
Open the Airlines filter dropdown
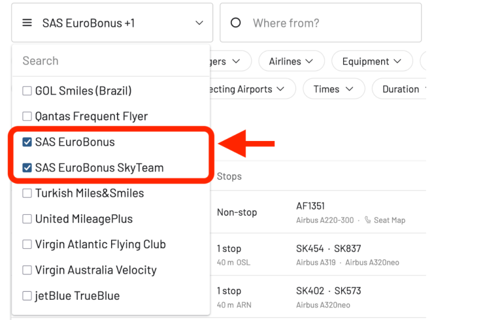pos(292,61)
